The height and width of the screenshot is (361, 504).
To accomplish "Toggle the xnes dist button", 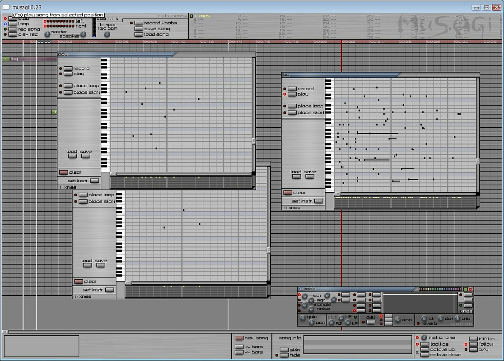I will coord(371,323).
